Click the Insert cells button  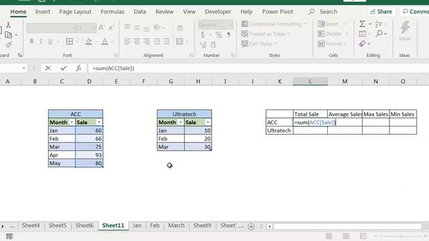tap(328, 24)
